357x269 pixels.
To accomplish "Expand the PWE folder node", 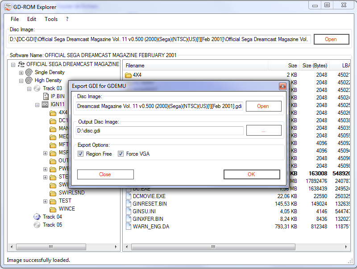I will 45,169.
